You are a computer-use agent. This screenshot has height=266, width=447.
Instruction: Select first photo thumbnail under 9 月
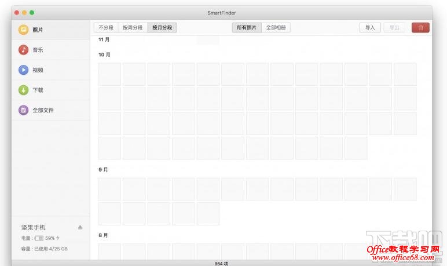point(109,190)
